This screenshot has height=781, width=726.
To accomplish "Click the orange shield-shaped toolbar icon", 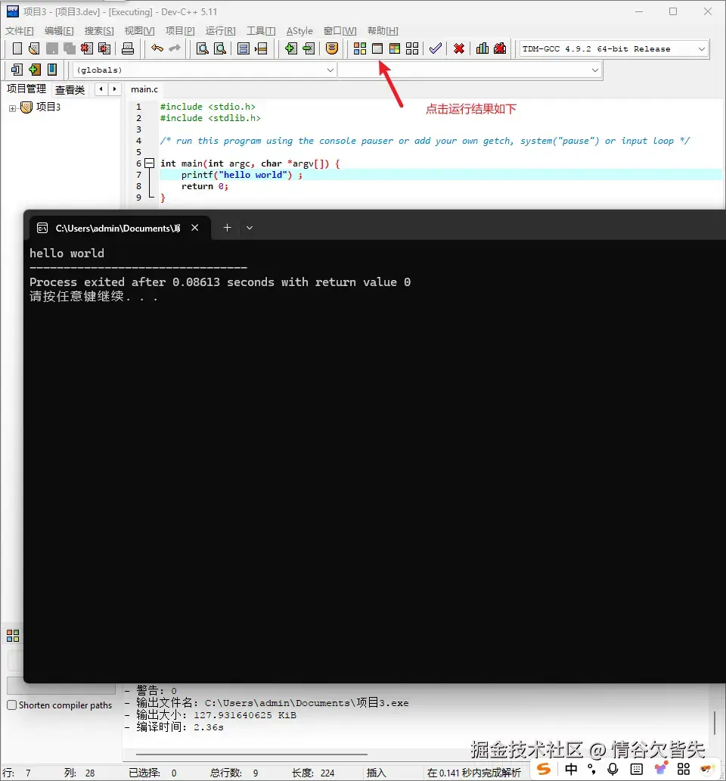I will point(332,48).
